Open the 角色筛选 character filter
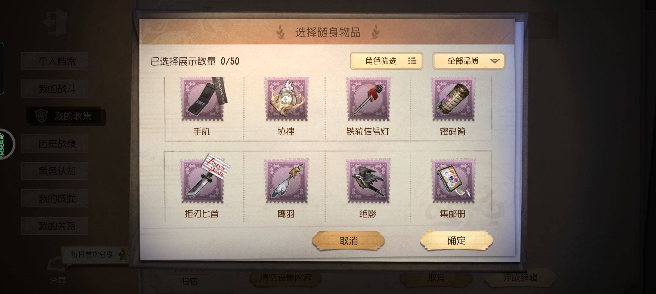656x294 pixels. pos(386,61)
